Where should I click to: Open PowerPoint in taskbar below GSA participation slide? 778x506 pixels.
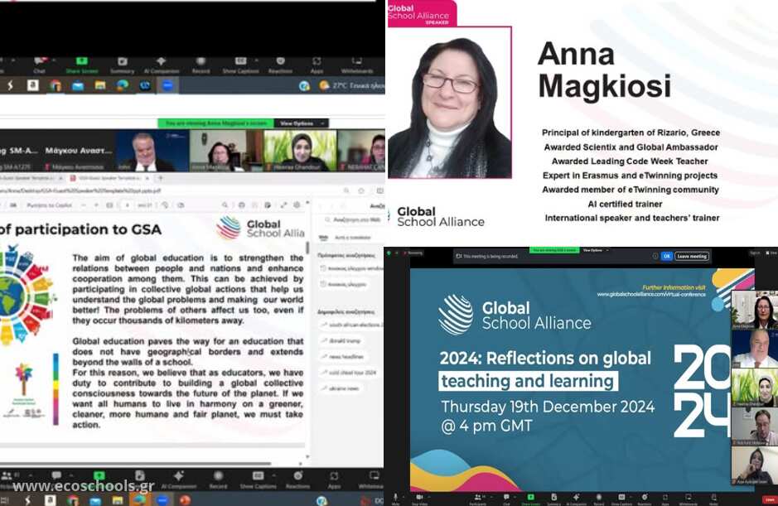tap(185, 499)
